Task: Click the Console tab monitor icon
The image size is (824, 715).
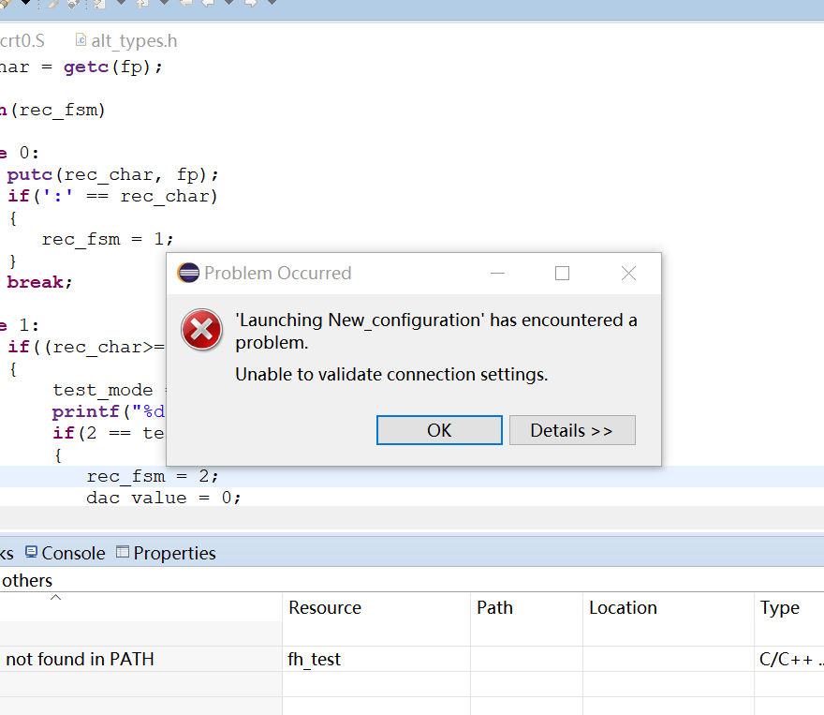Action: point(32,552)
